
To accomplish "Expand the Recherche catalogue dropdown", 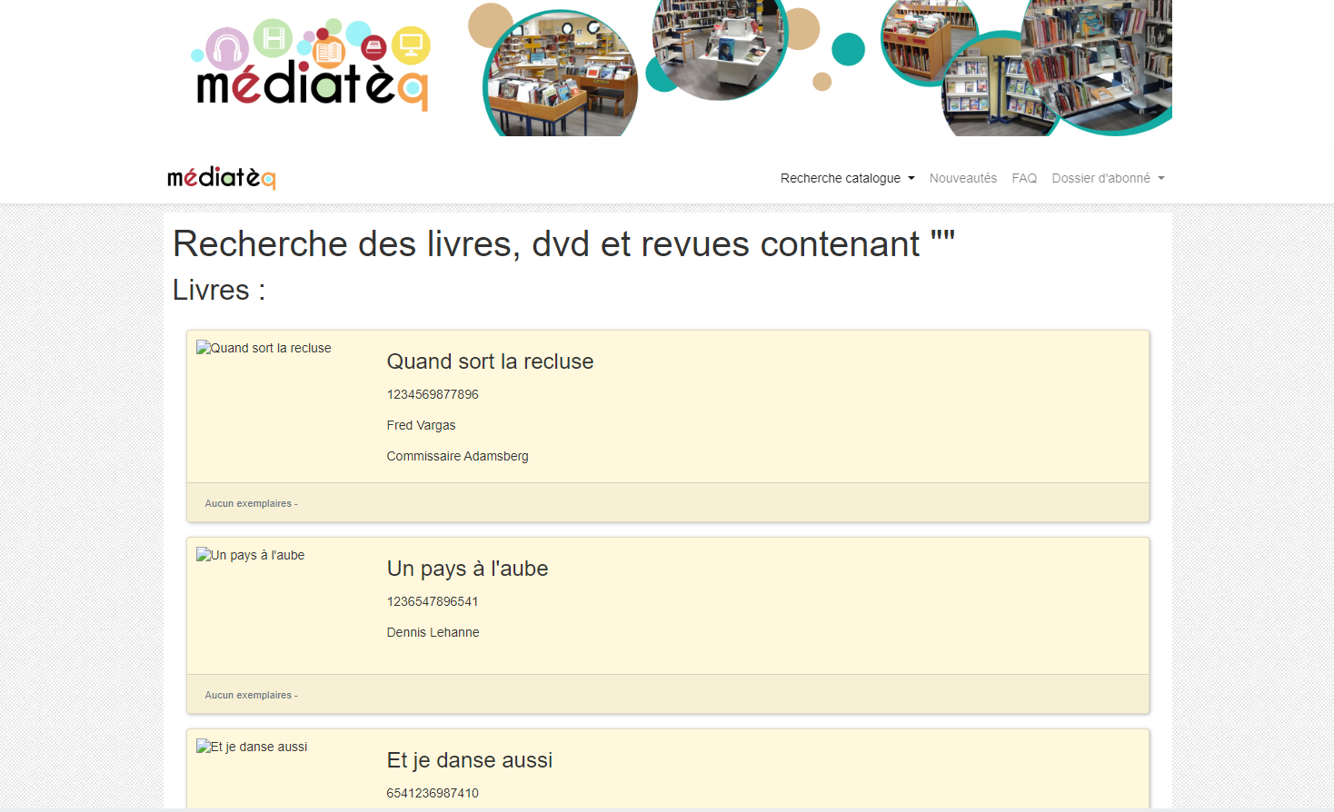I will [x=847, y=178].
